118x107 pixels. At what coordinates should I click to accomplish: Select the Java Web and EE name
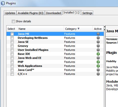point(30,58)
